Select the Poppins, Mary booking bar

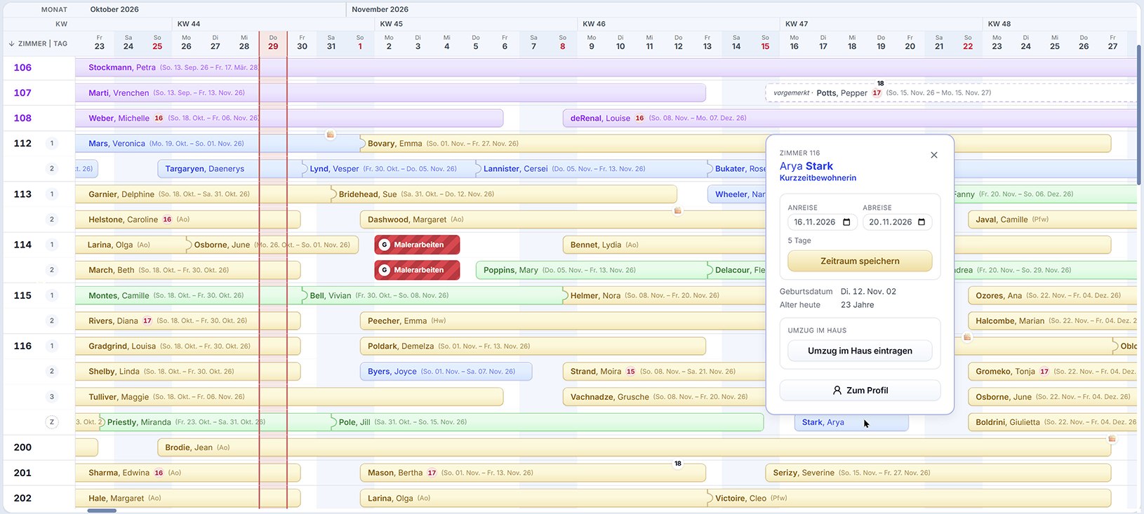coord(591,270)
